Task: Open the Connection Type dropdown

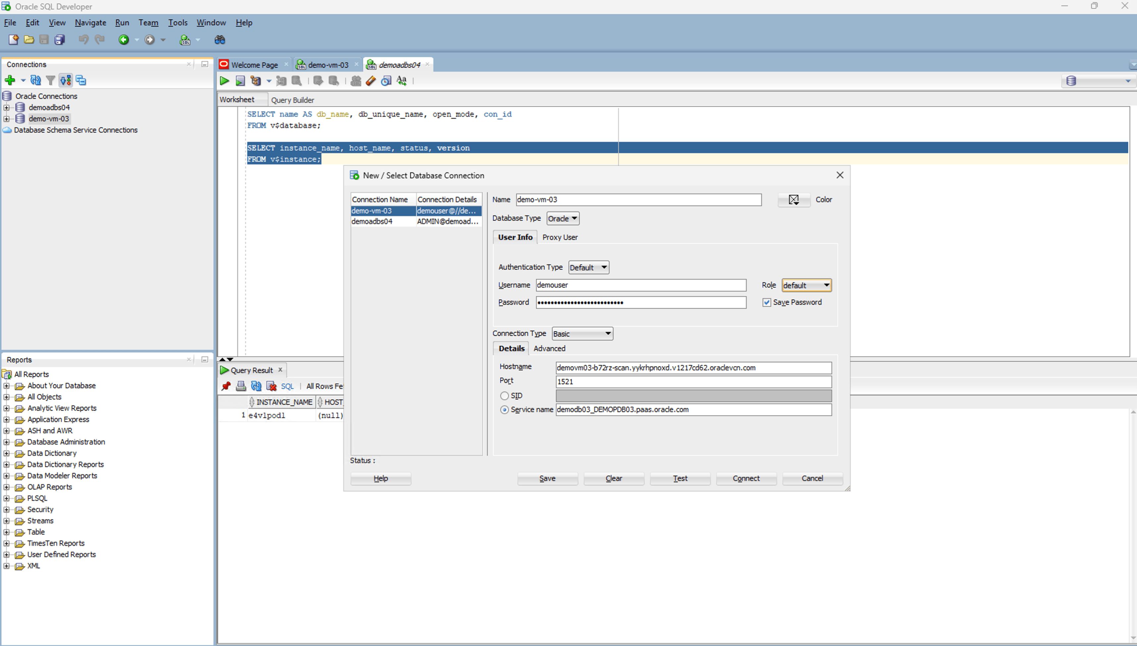Action: [x=607, y=333]
